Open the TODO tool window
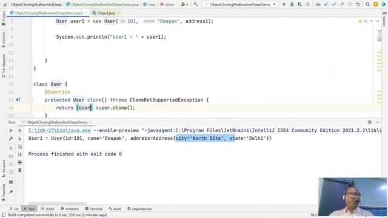Image resolution: width=388 pixels, height=218 pixels. click(47, 209)
